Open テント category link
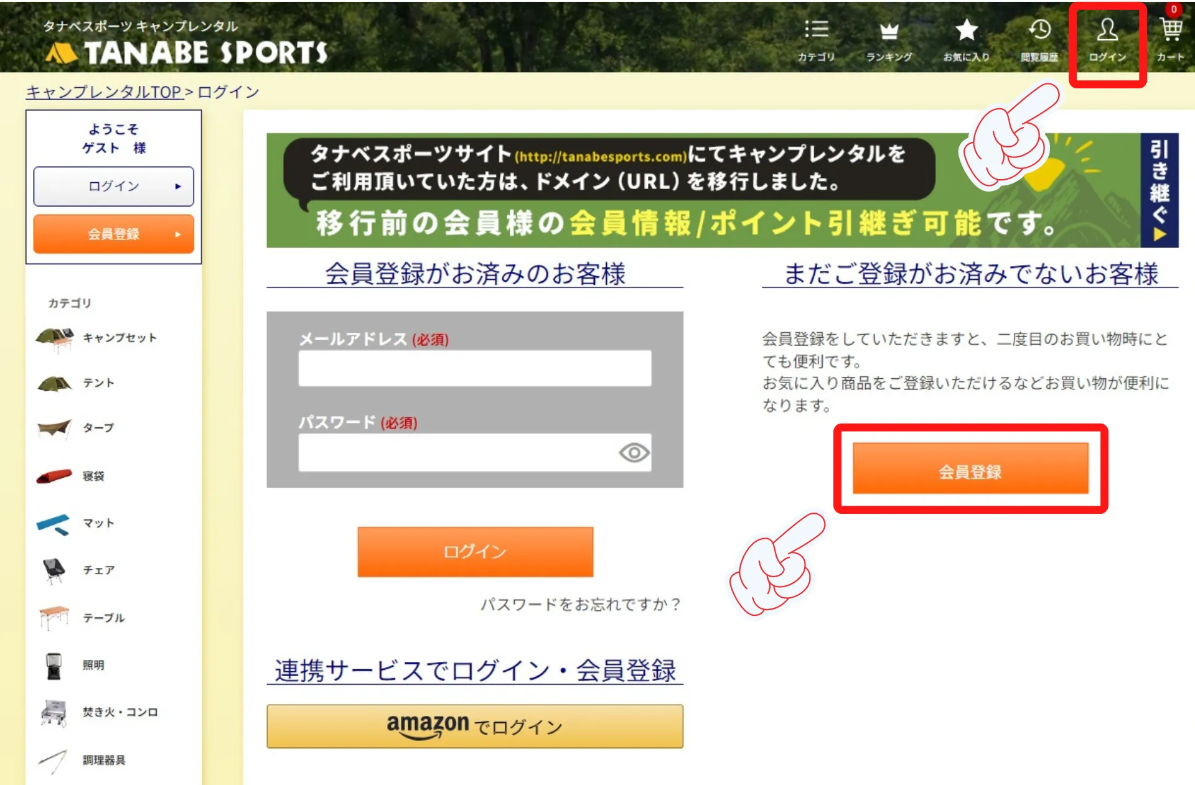 point(99,383)
